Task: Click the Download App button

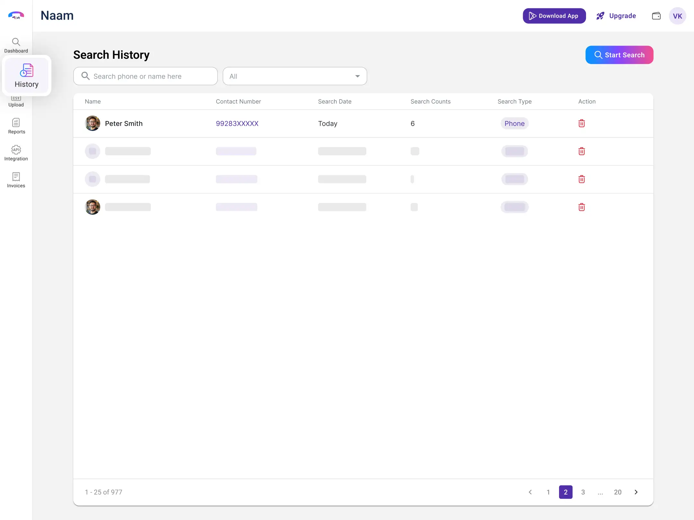Action: click(x=554, y=16)
